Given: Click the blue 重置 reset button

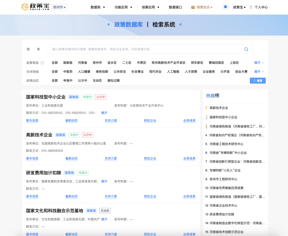Looking at the screenshot, I should click(x=258, y=81).
